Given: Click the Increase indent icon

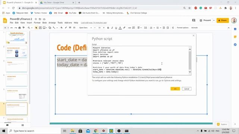Looking at the screenshot, I should (168, 28).
